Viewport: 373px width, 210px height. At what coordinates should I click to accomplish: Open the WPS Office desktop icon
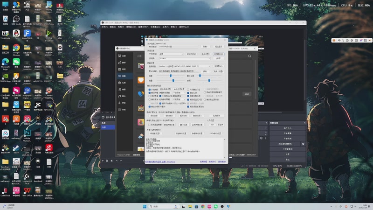click(x=27, y=190)
